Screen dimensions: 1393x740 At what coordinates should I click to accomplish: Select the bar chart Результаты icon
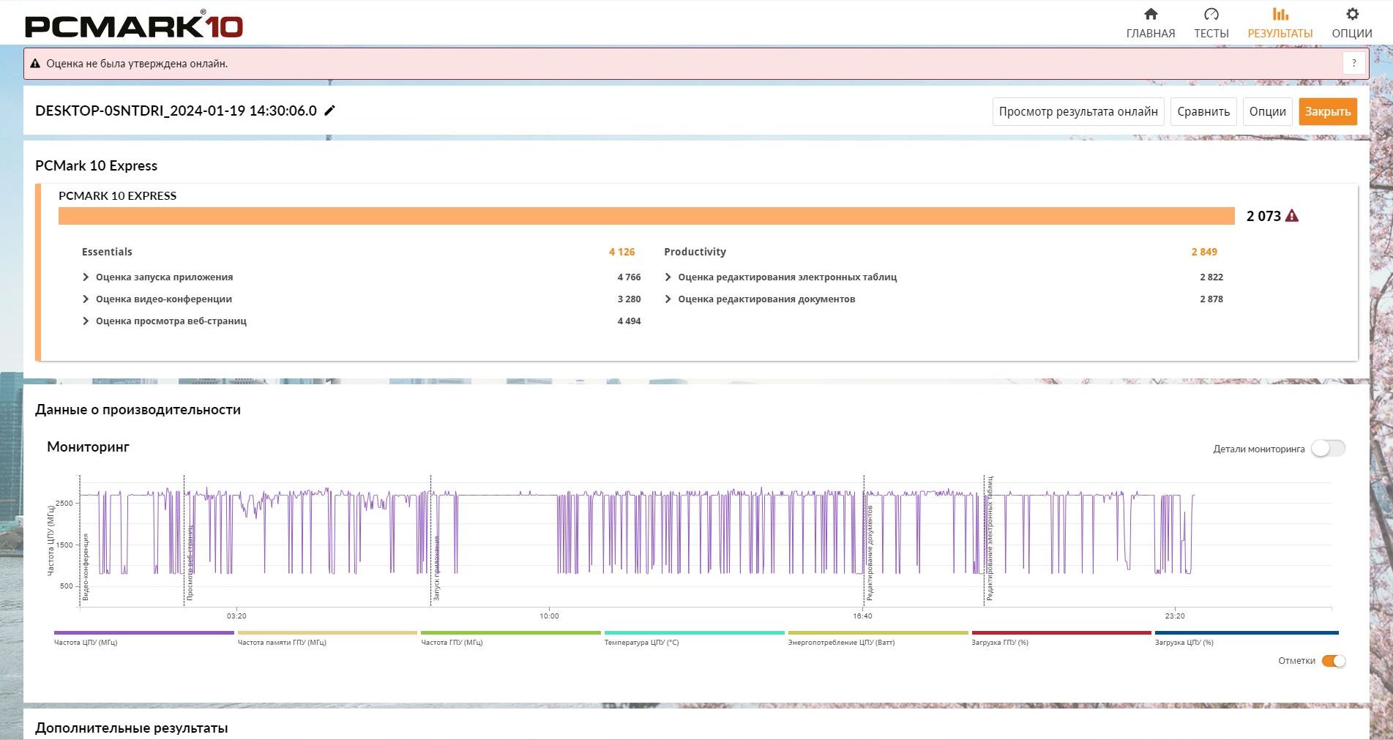click(x=1280, y=14)
